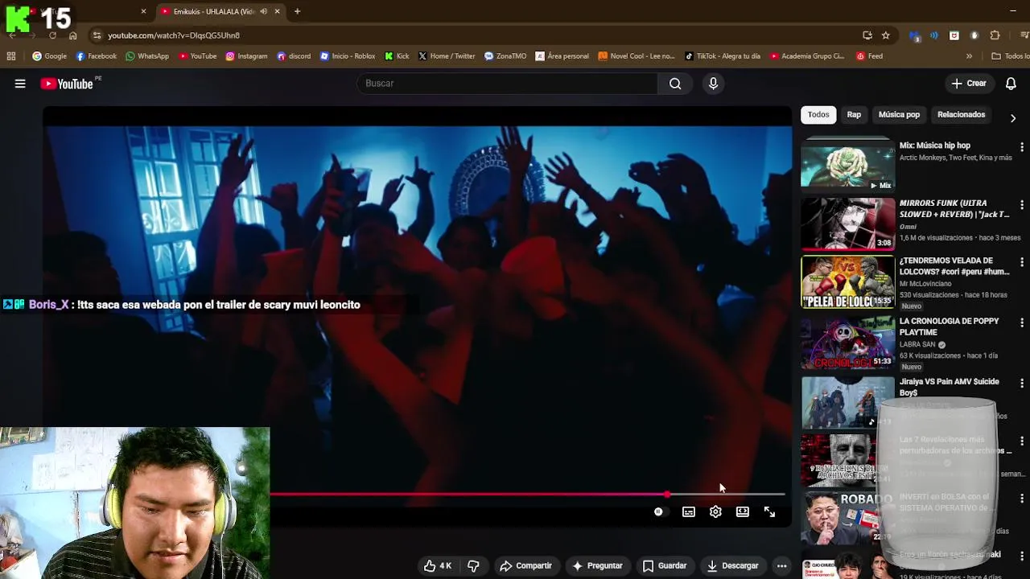Viewport: 1030px width, 579px height.
Task: Open the ZonaTMO bookmark
Action: pyautogui.click(x=505, y=56)
